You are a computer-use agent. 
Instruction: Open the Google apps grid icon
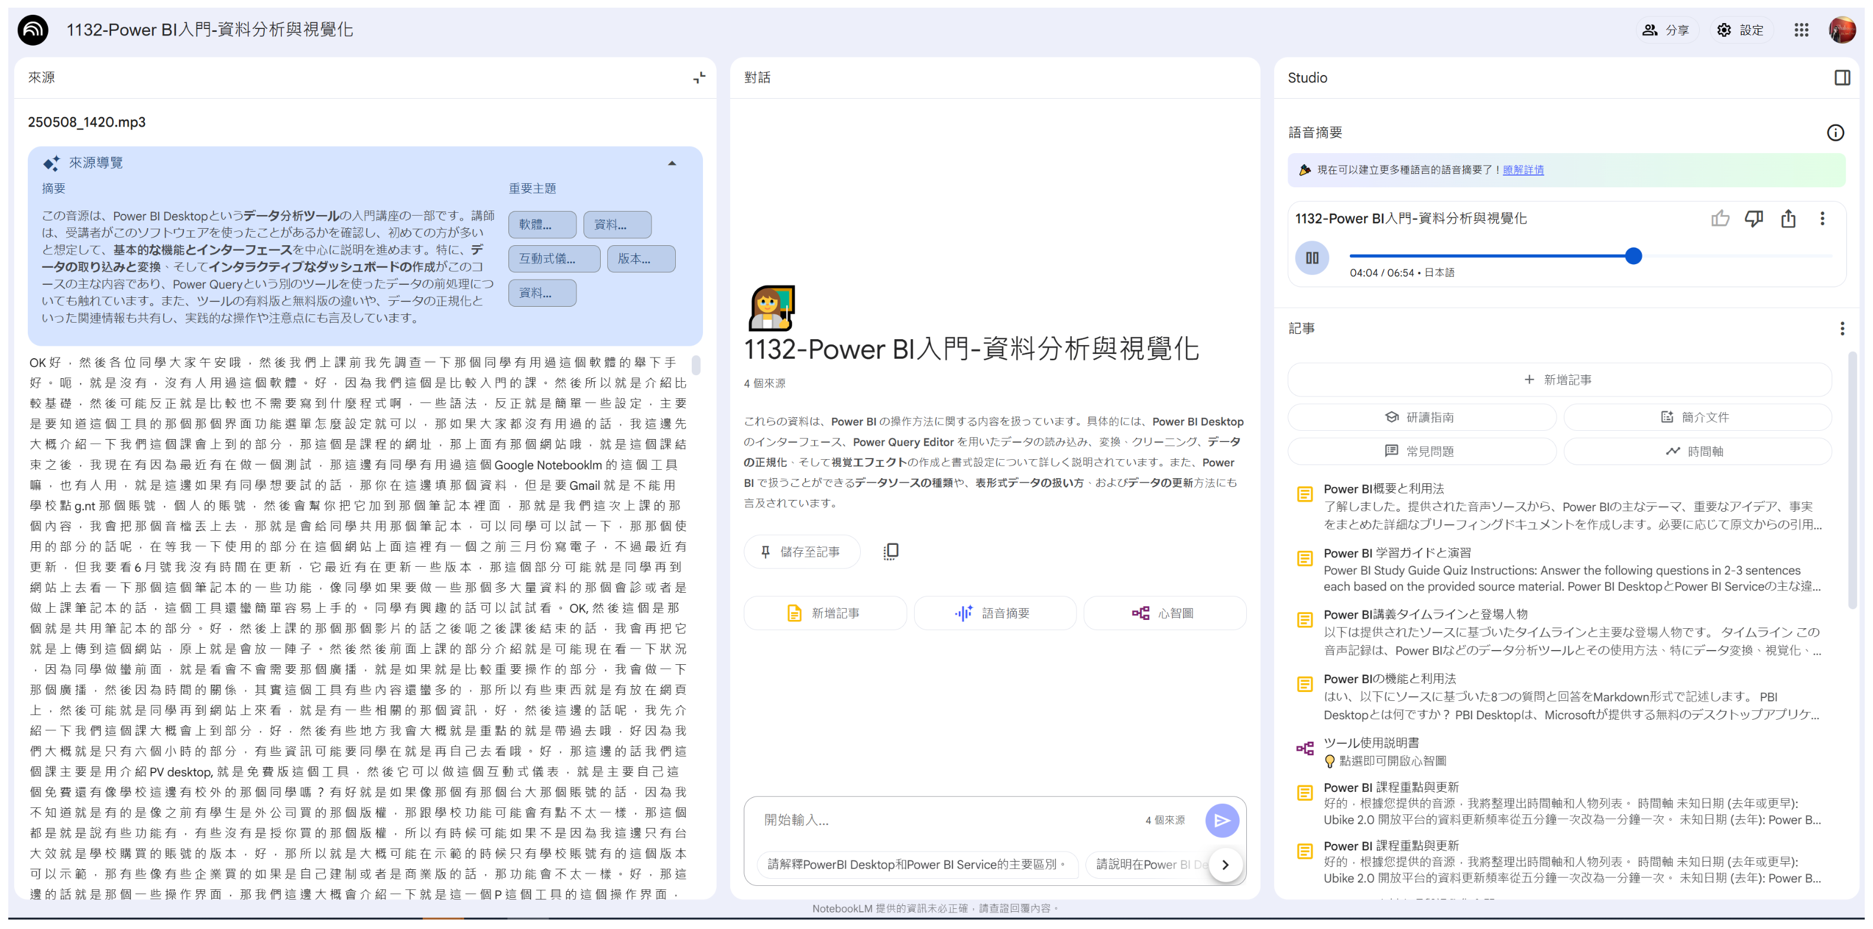click(1800, 30)
